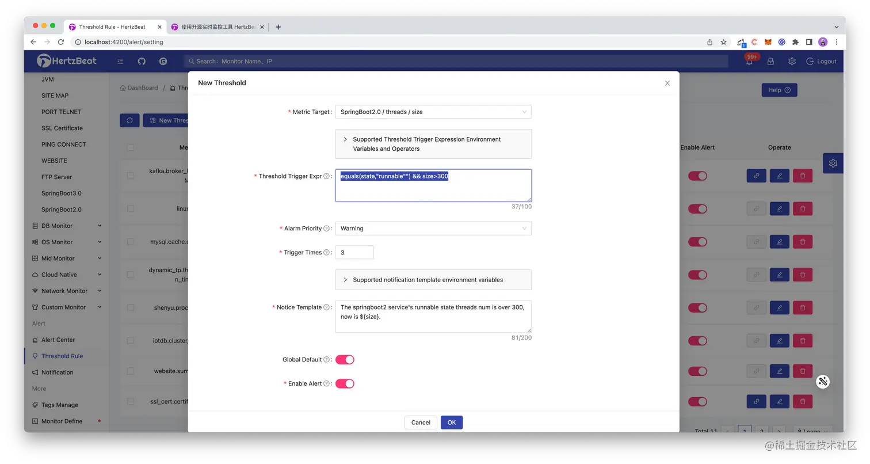Click the HertzBeat logo
This screenshot has height=464, width=870.
coord(67,60)
